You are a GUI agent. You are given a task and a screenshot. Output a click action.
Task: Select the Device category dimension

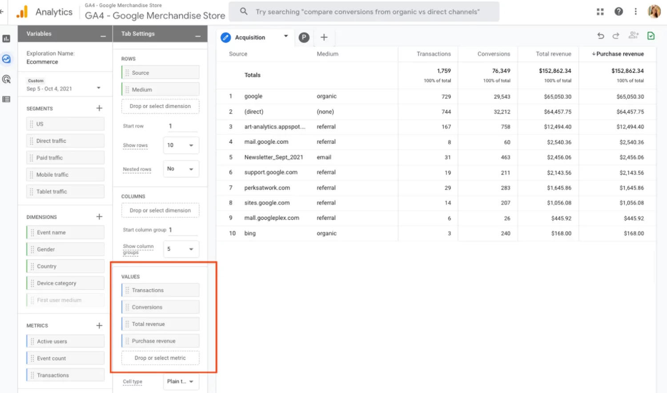[65, 283]
